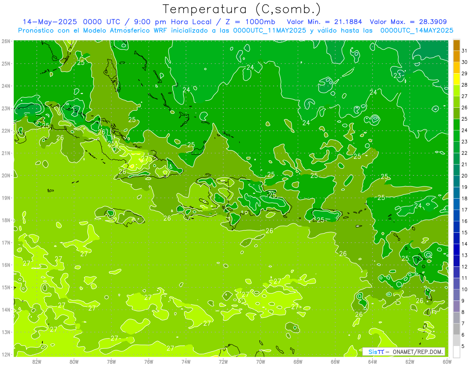Click legend scale value "10"
Viewport: 475px width, 367px height.
[x=465, y=289]
